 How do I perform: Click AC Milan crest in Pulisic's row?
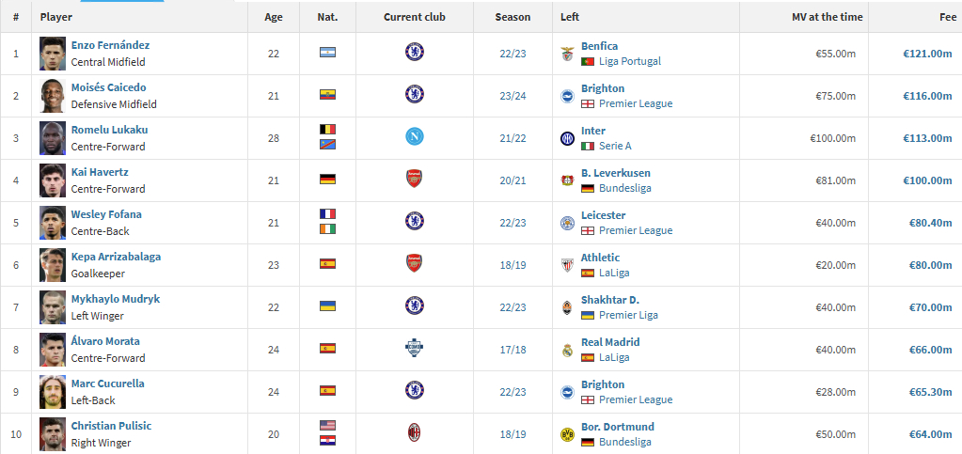(x=414, y=432)
